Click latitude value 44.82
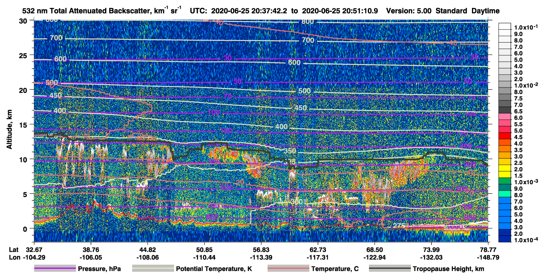Screen dimensions: 542x278 (148, 250)
